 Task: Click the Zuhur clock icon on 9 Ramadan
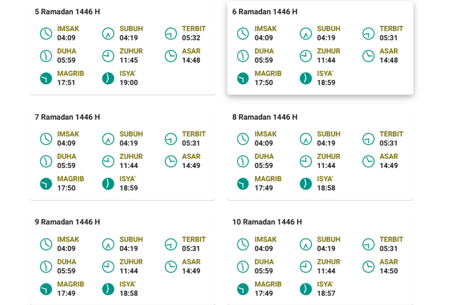tap(108, 267)
